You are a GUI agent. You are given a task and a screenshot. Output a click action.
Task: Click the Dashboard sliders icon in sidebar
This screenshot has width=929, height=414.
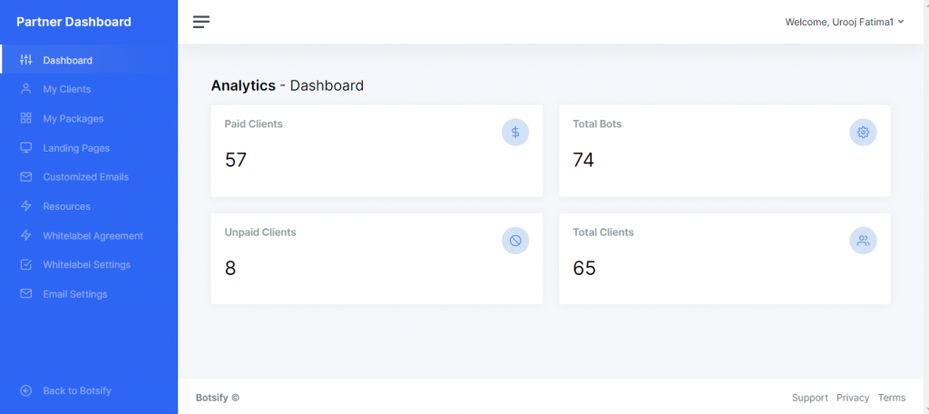tap(26, 60)
